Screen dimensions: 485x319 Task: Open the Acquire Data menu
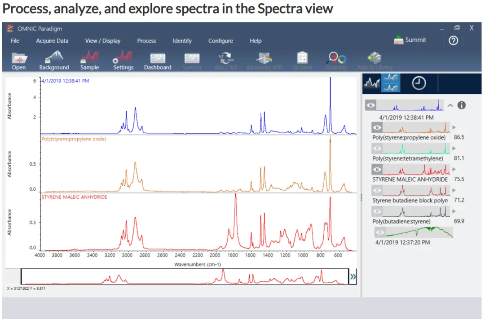click(x=52, y=41)
